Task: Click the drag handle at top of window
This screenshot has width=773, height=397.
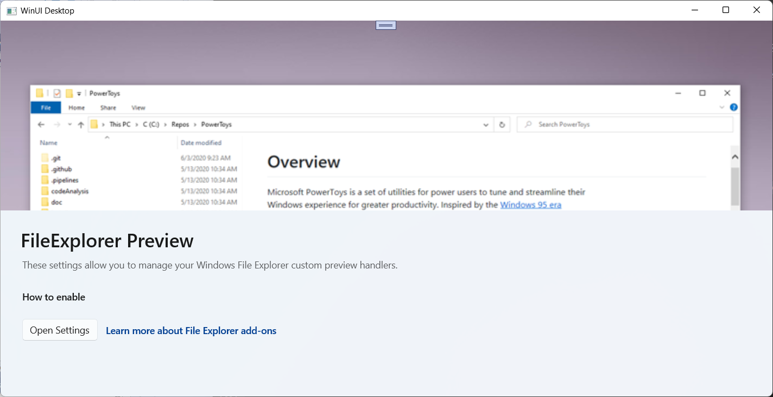Action: (386, 25)
